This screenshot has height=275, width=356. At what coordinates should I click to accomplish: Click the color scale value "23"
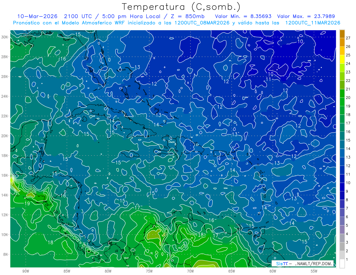coord(348,72)
